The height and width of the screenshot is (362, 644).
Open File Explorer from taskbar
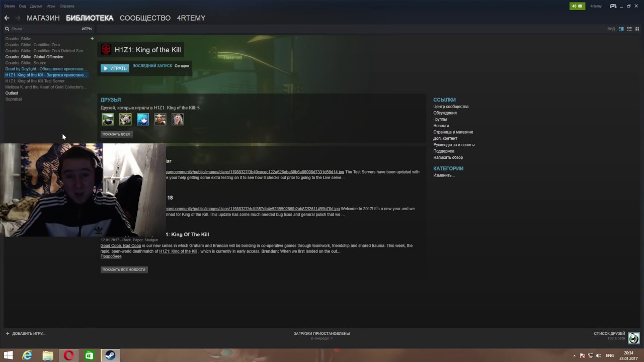point(48,355)
